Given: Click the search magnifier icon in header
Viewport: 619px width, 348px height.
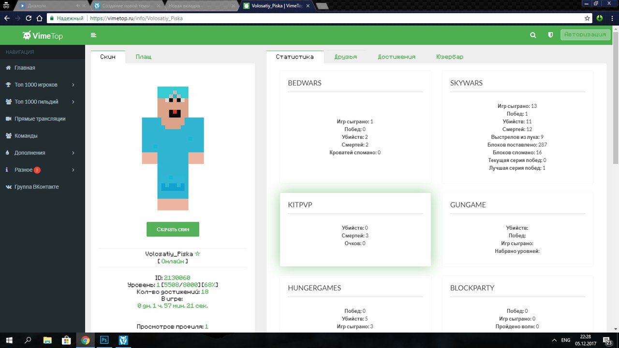Looking at the screenshot, I should [533, 35].
